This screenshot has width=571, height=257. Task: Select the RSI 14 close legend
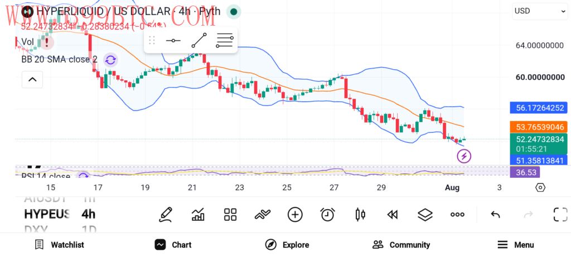[46, 176]
